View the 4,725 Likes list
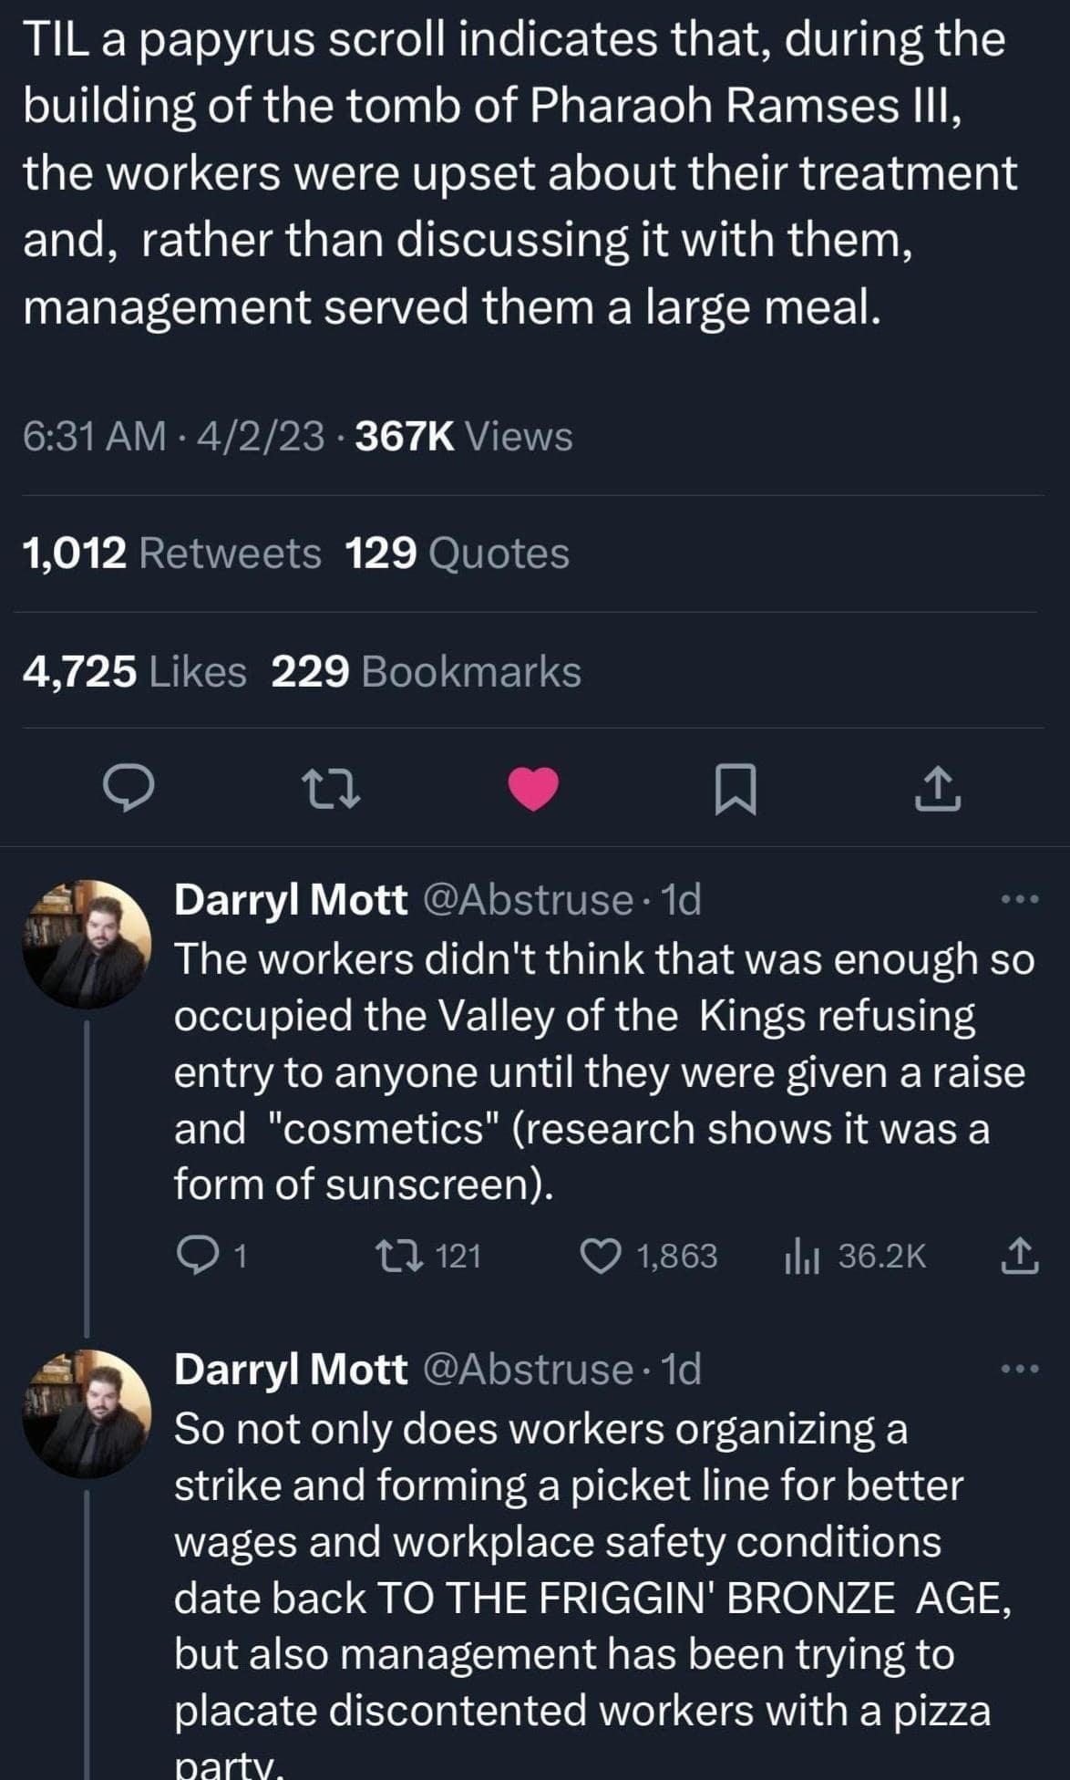The height and width of the screenshot is (1780, 1070). point(134,672)
